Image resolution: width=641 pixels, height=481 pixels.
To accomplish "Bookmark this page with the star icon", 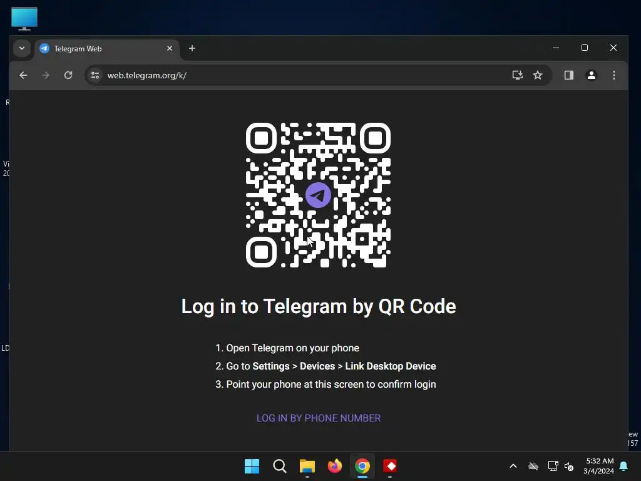I will click(538, 75).
